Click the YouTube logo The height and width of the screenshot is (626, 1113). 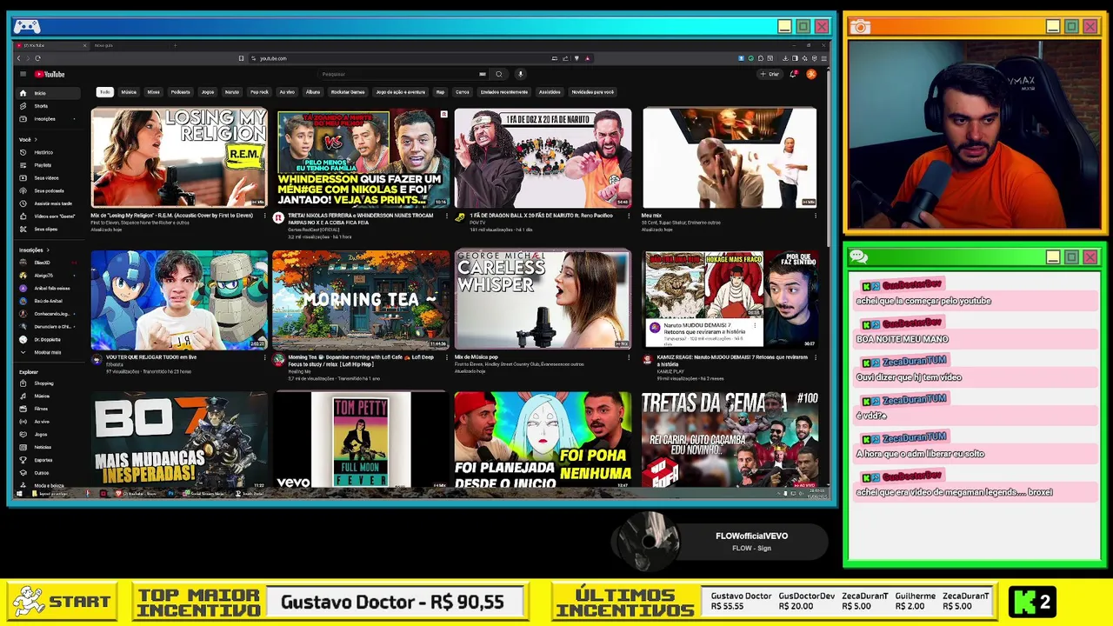50,74
